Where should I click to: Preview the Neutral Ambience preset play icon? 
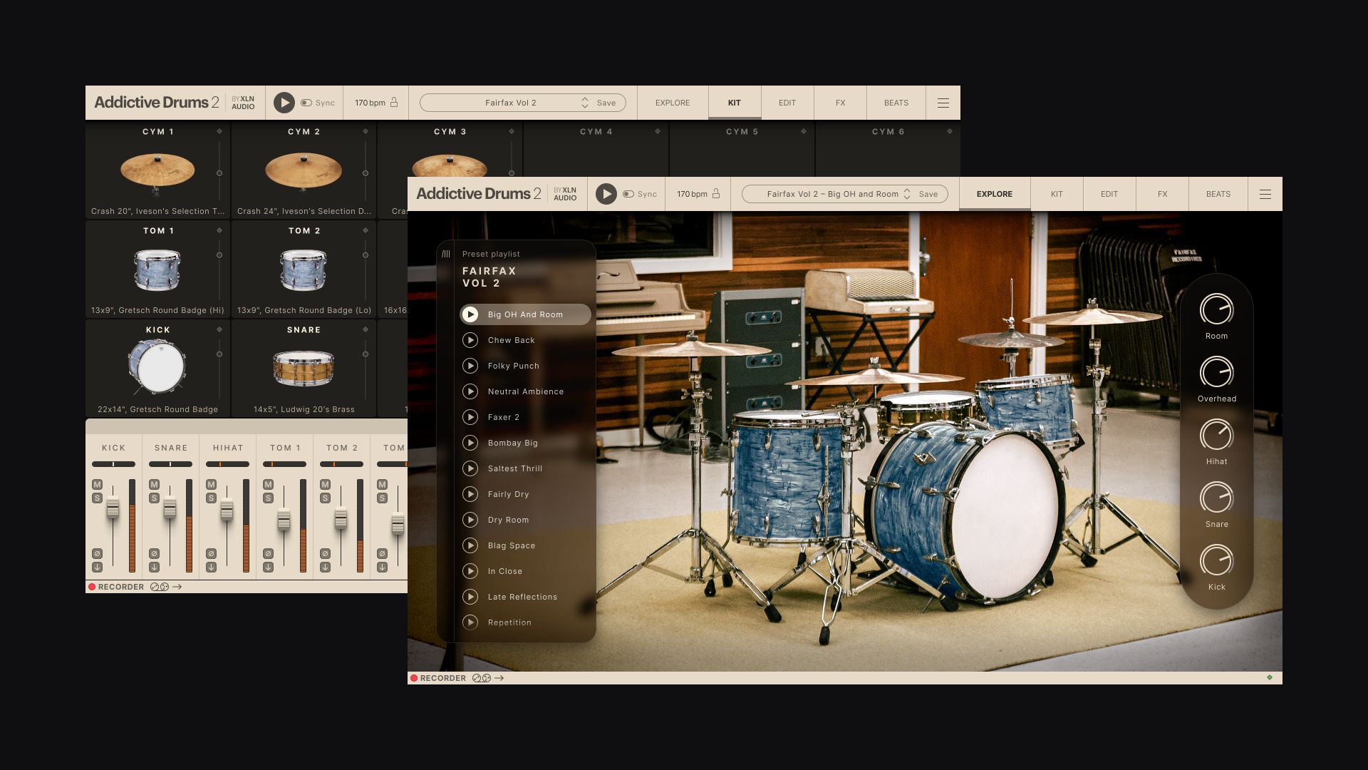(x=470, y=391)
